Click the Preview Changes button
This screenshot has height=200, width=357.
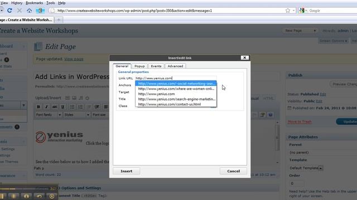point(344,84)
